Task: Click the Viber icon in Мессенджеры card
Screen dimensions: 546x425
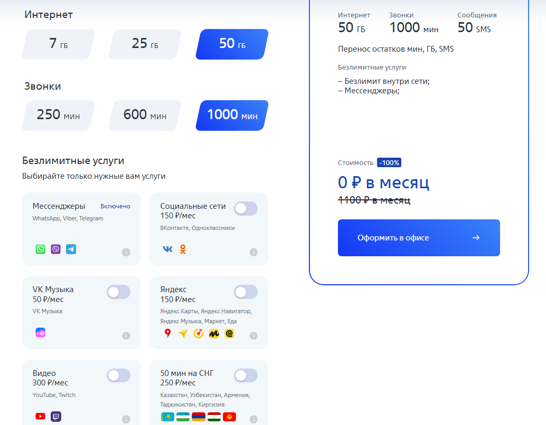Action: pos(56,249)
